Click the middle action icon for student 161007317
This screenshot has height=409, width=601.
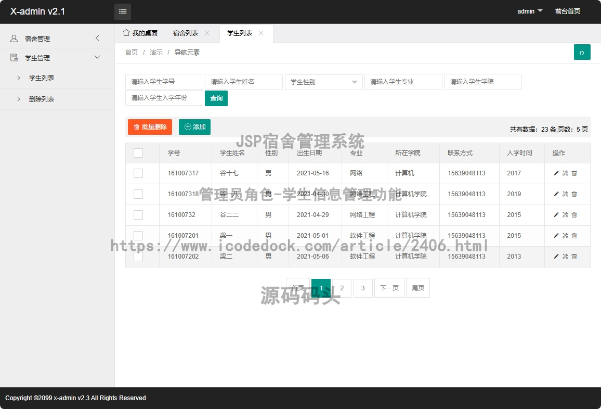pos(565,173)
